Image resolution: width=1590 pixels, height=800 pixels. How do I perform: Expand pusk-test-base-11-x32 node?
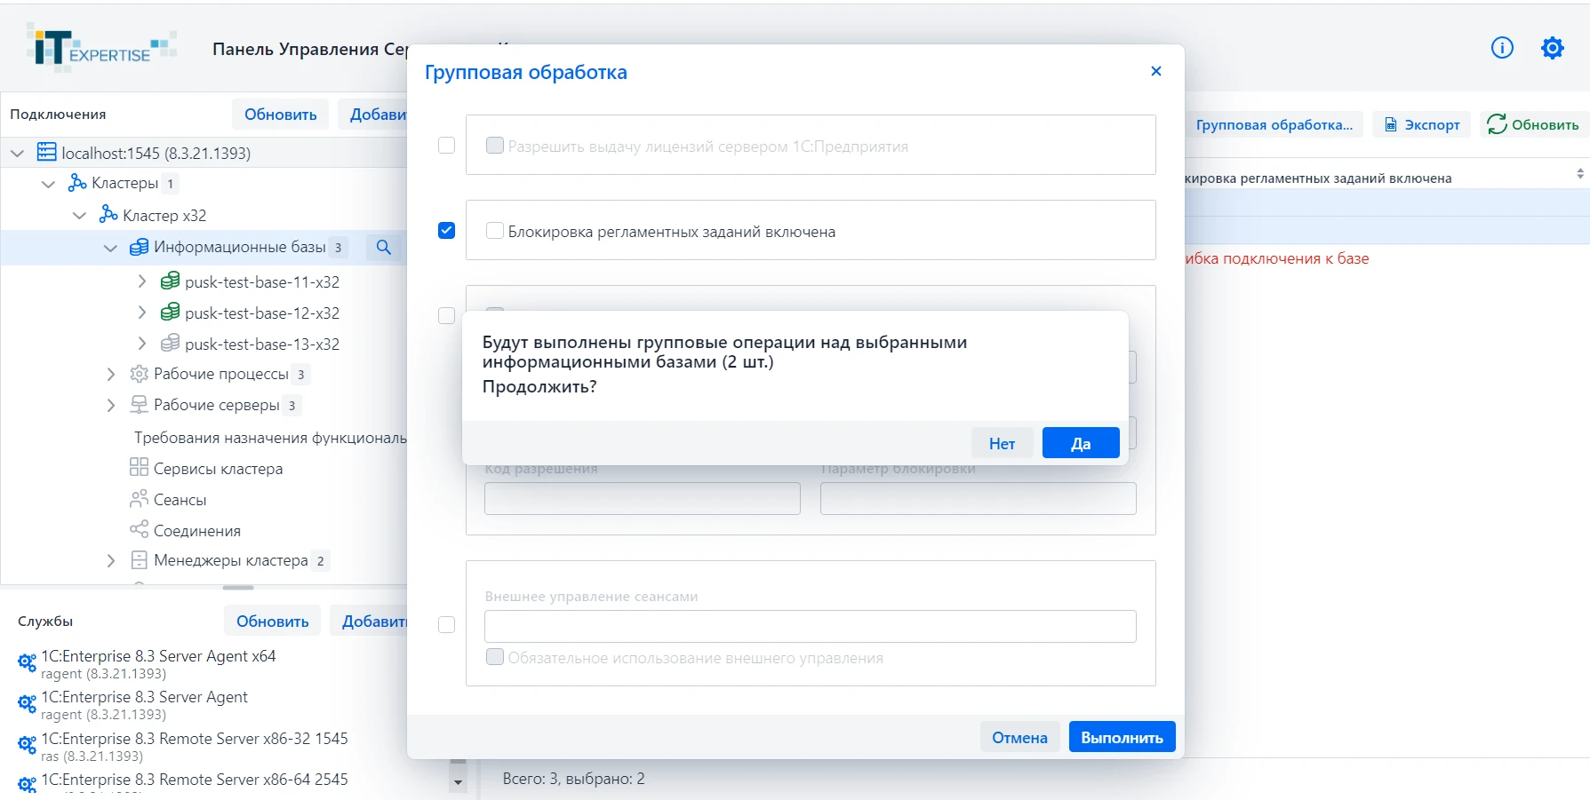pos(141,281)
